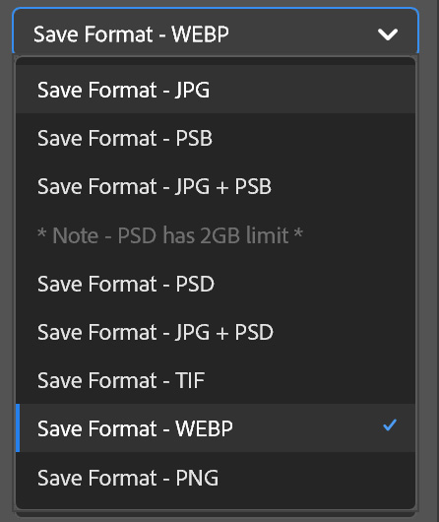Export as PNG from format list
This screenshot has height=522, width=439.
tap(216, 477)
